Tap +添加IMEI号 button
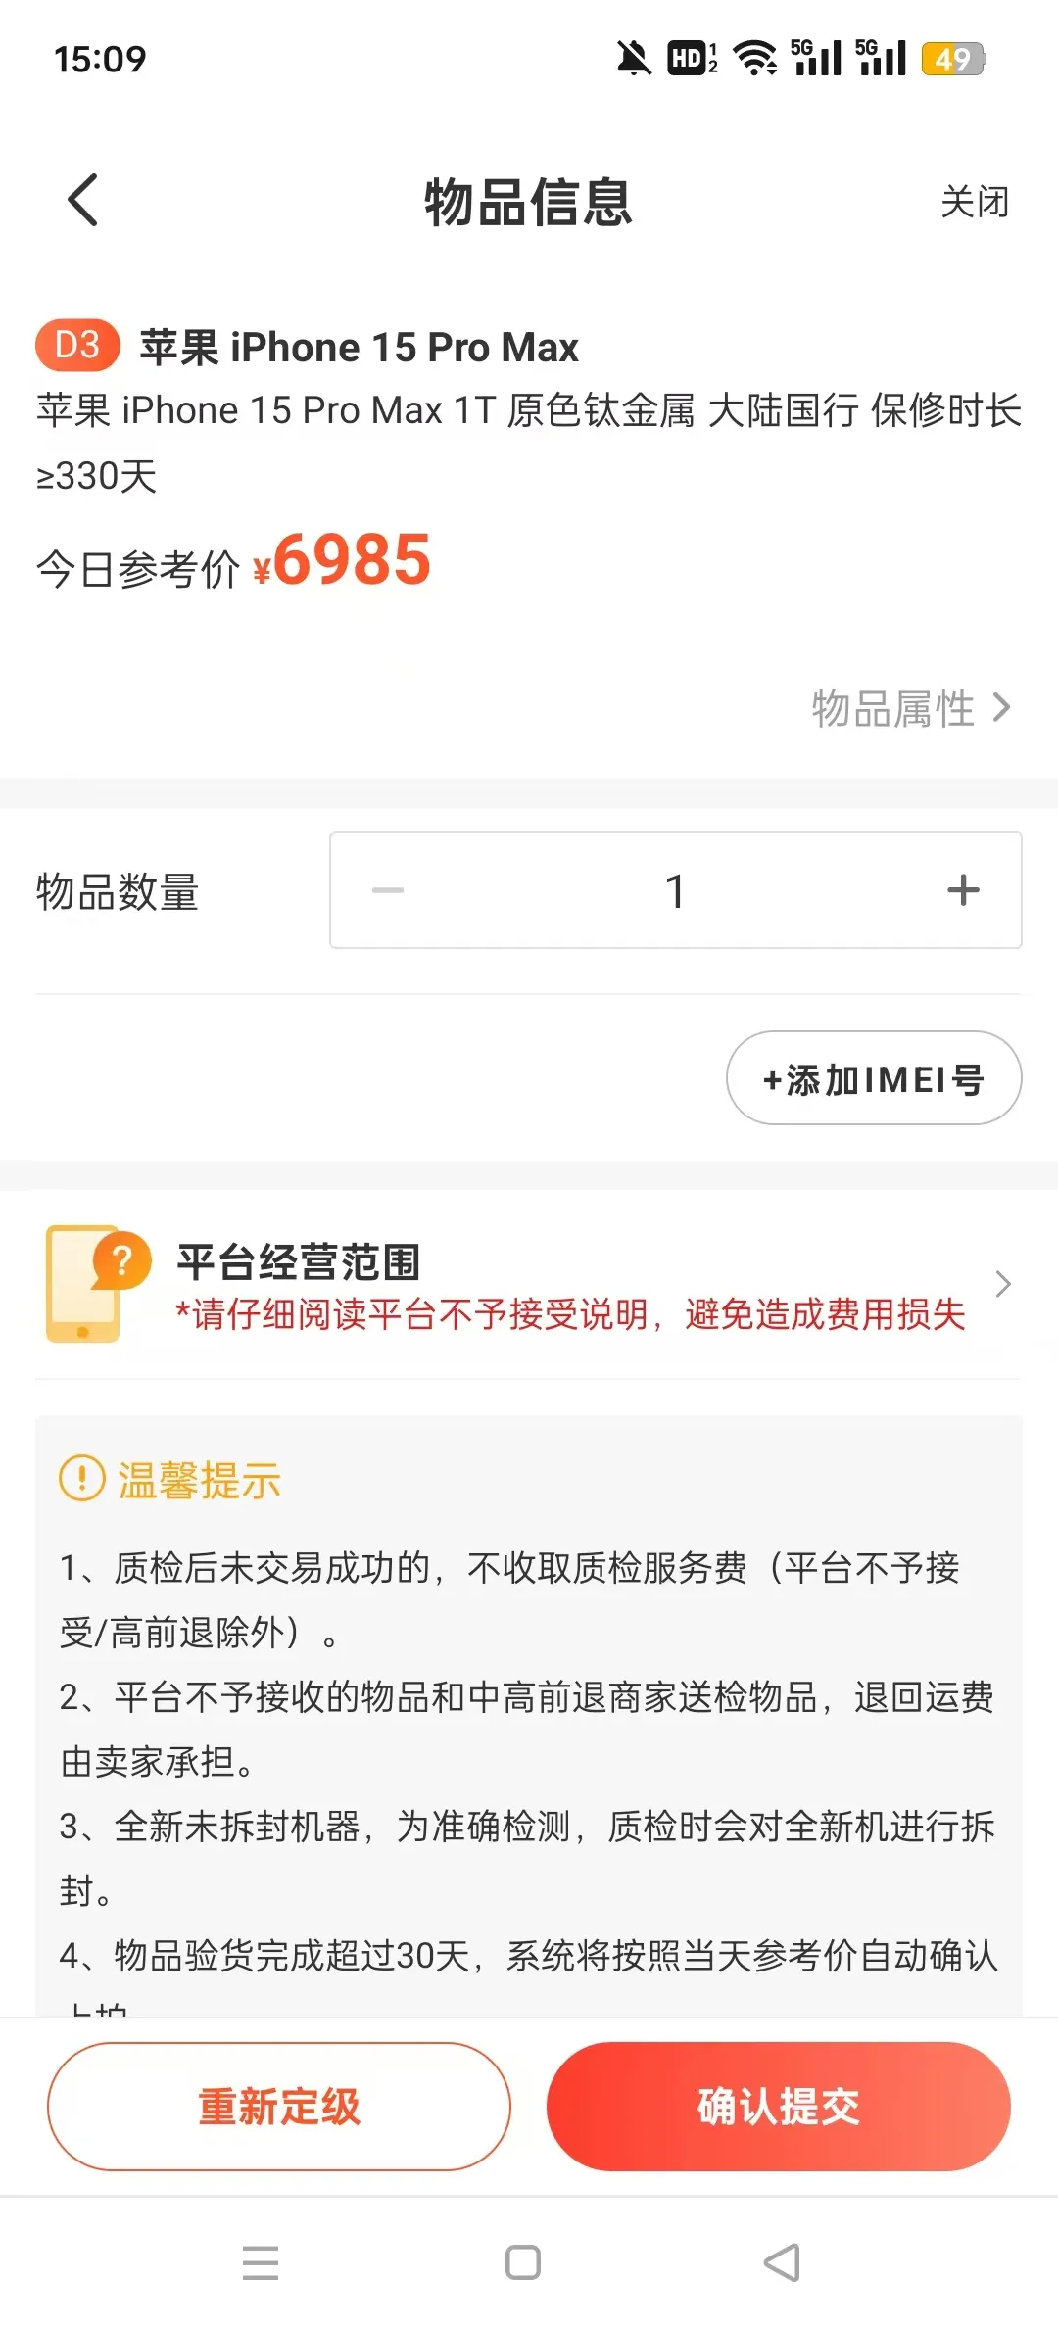This screenshot has width=1058, height=2327. coord(873,1078)
